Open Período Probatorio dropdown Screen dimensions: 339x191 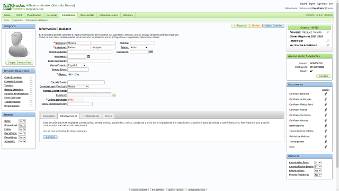point(318,175)
